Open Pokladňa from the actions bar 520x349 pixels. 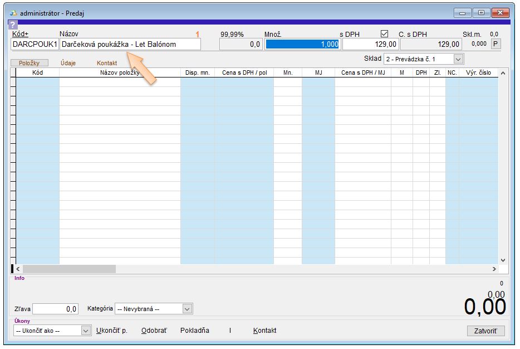pos(195,331)
